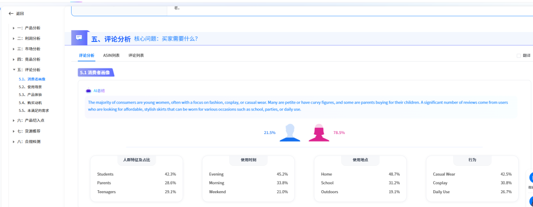Expand the 三：市场分析 tree node
This screenshot has width=533, height=207.
pos(14,49)
